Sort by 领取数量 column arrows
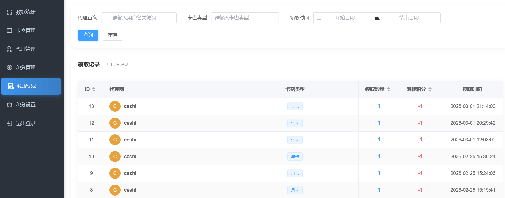 coord(389,89)
